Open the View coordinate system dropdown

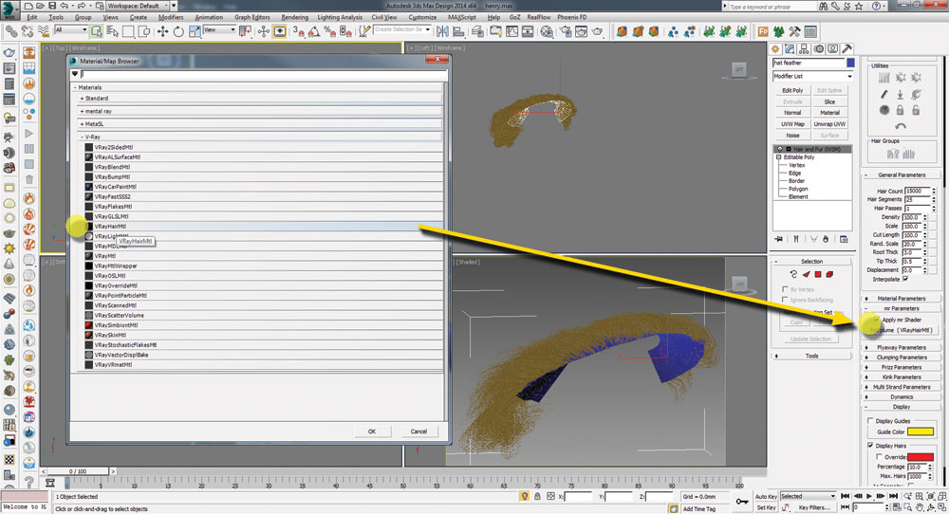[x=219, y=29]
